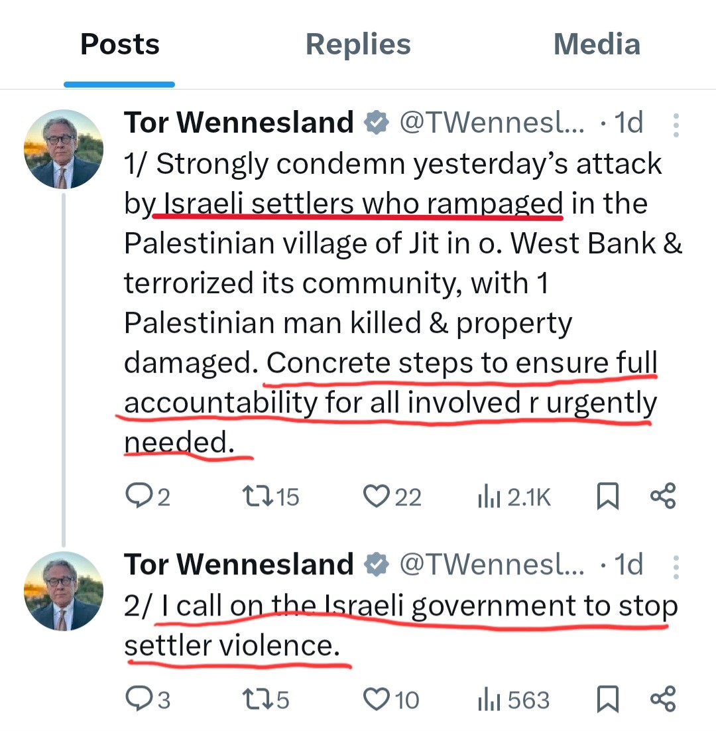Share the first post
Screen dimensions: 716x731
[662, 496]
